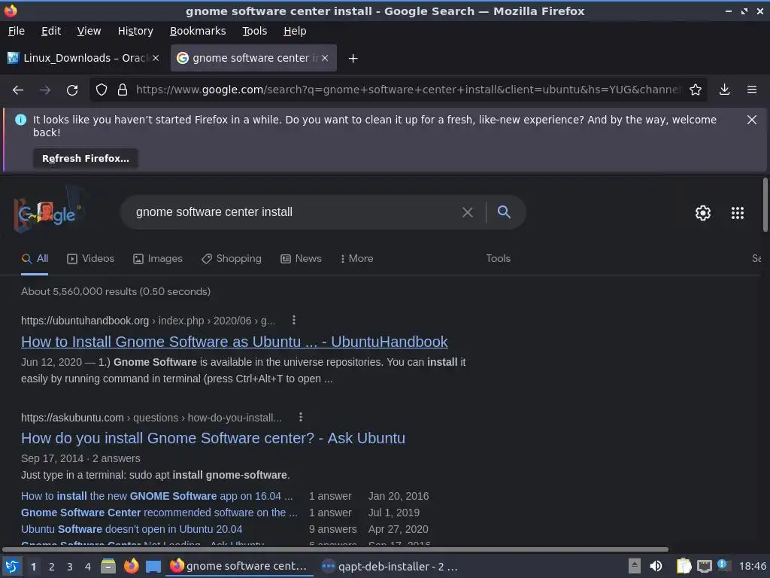Open How to Install Gnome Software UbuntuHandbook link
Screen dimensions: 770x578
(x=235, y=342)
